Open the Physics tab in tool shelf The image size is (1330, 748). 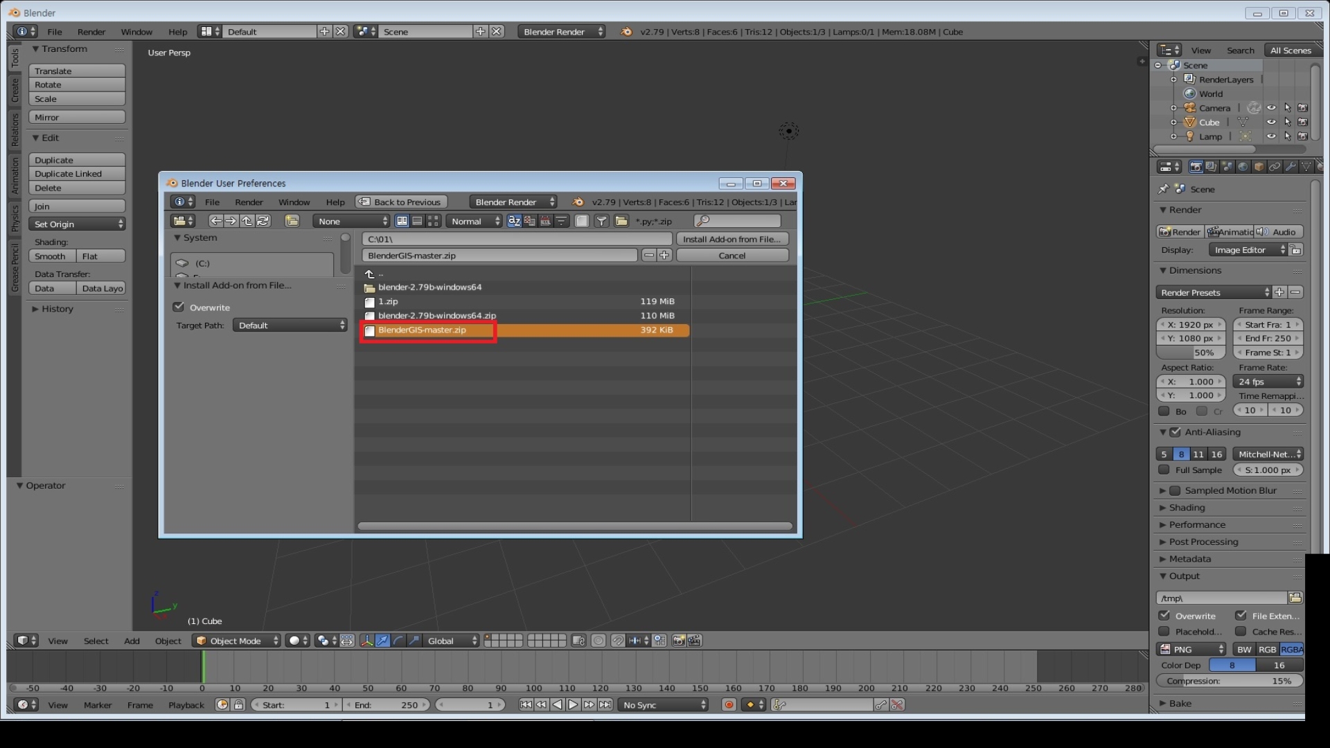(x=15, y=217)
